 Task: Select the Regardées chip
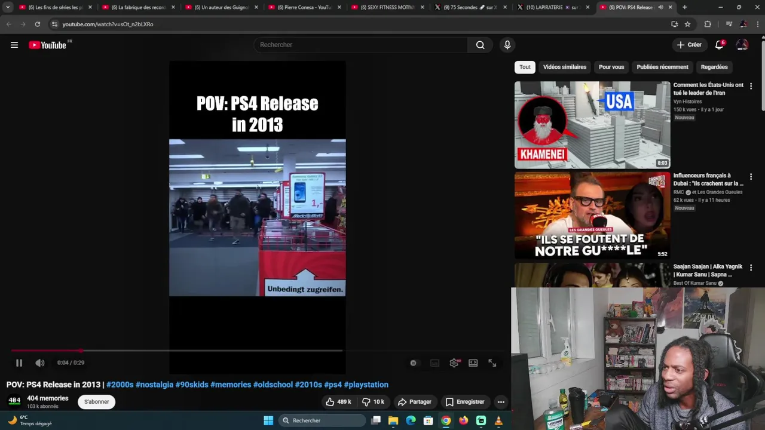[x=714, y=67]
